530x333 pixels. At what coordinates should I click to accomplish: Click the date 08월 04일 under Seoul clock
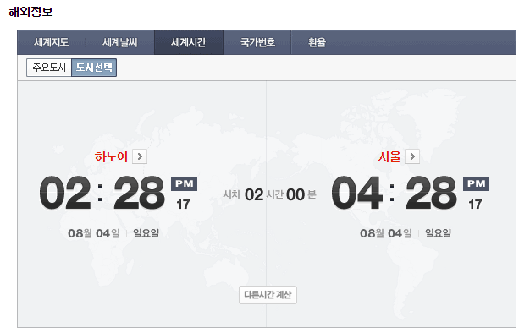[386, 233]
